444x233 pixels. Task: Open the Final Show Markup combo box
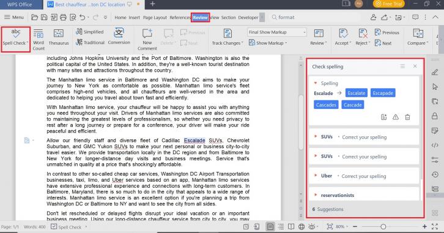pyautogui.click(x=277, y=32)
